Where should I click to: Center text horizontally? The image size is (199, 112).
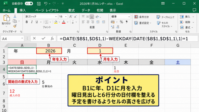[x=88, y=22]
